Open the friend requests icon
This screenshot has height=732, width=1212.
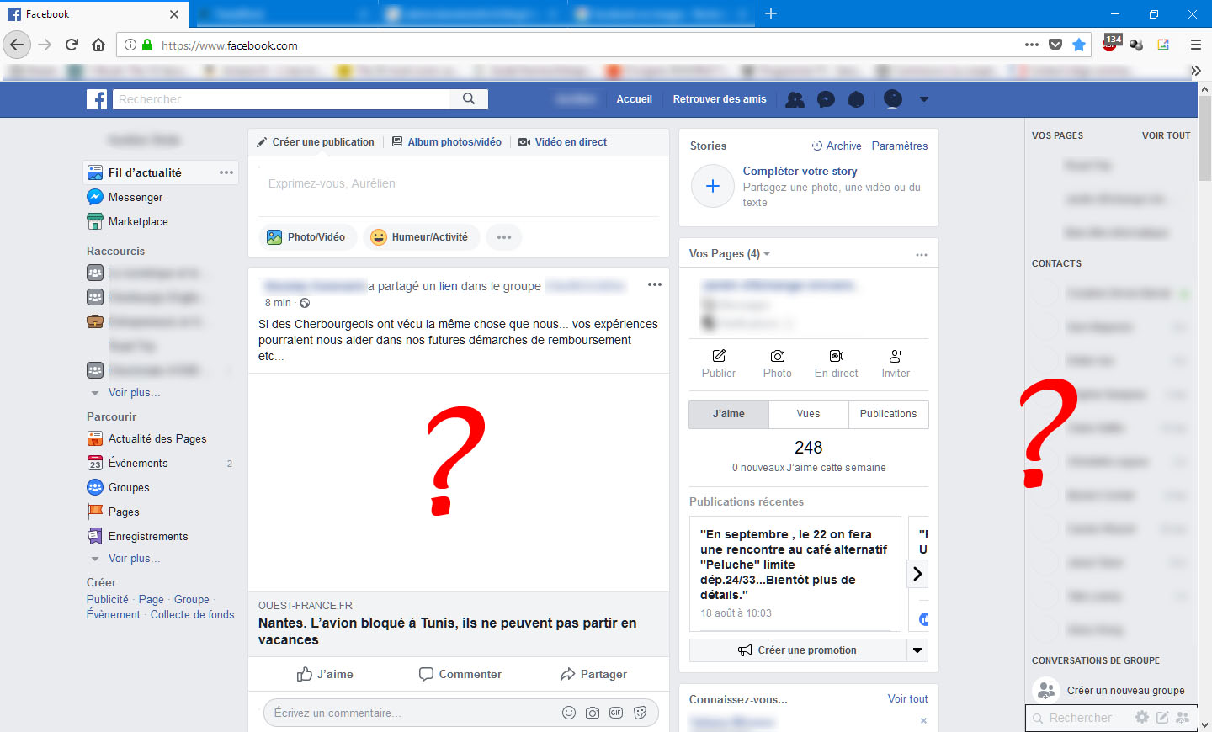tap(795, 99)
